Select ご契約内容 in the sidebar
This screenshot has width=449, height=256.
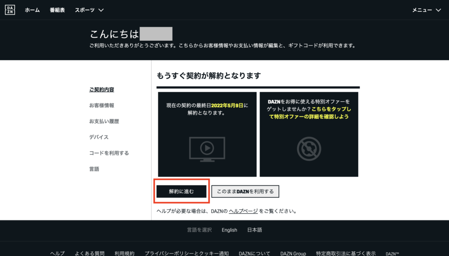coord(102,89)
